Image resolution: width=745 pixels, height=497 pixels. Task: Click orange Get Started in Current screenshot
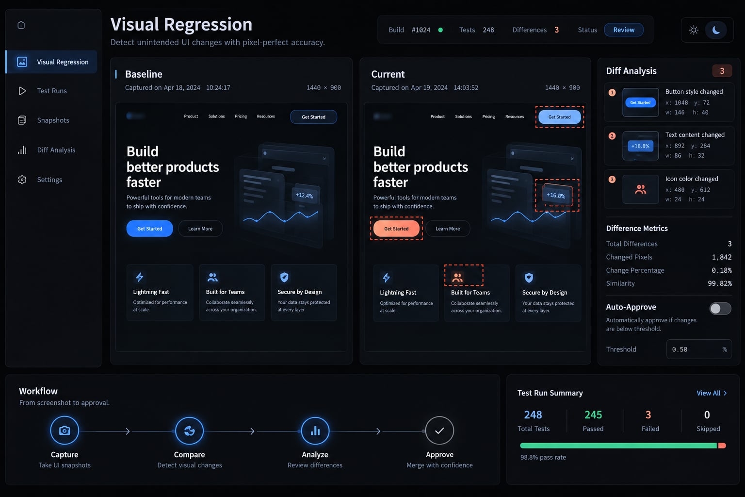[396, 229]
